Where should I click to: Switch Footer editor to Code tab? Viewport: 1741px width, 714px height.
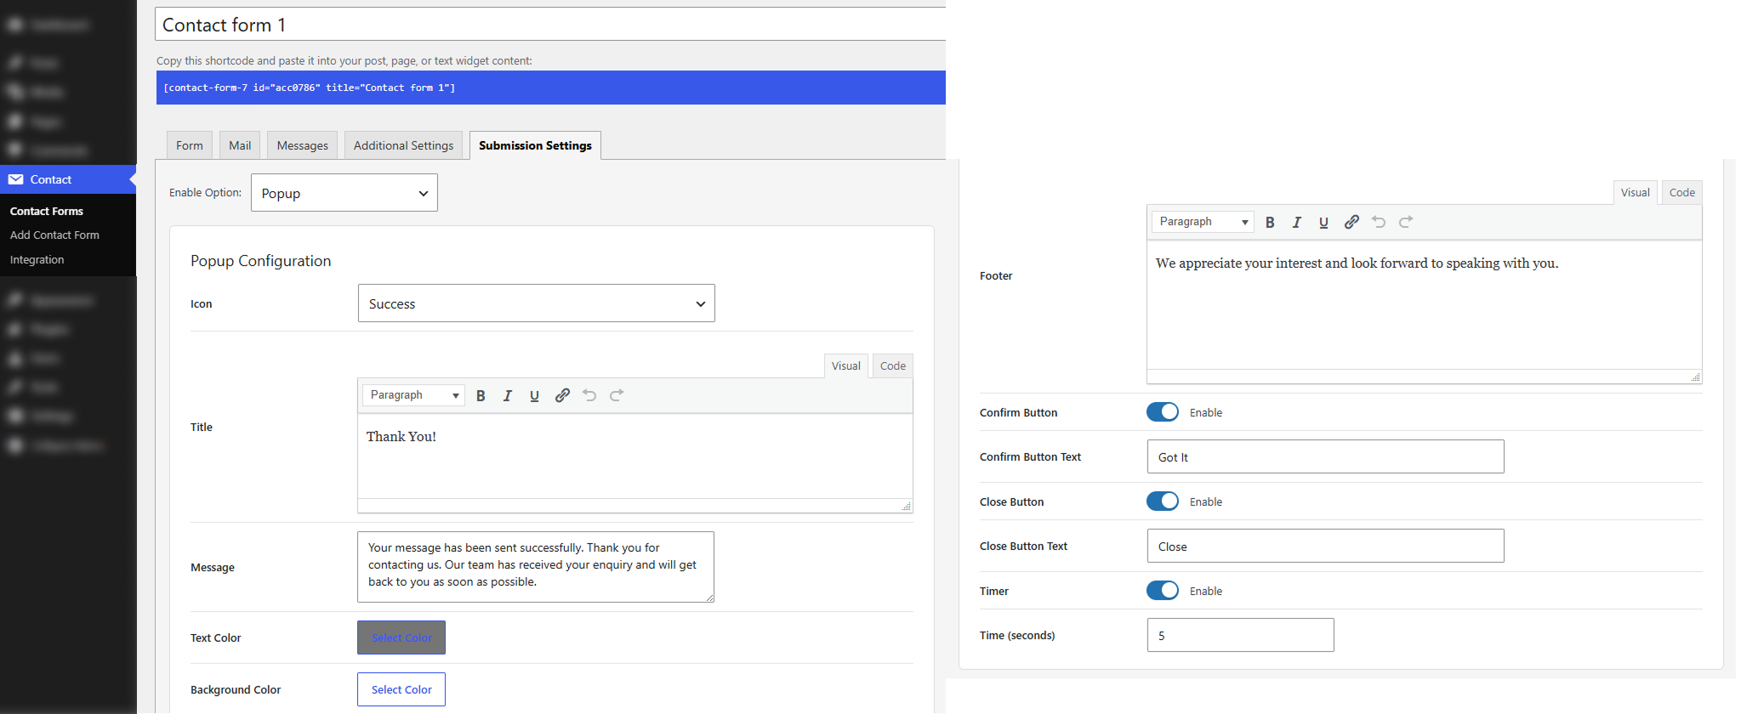point(1682,193)
